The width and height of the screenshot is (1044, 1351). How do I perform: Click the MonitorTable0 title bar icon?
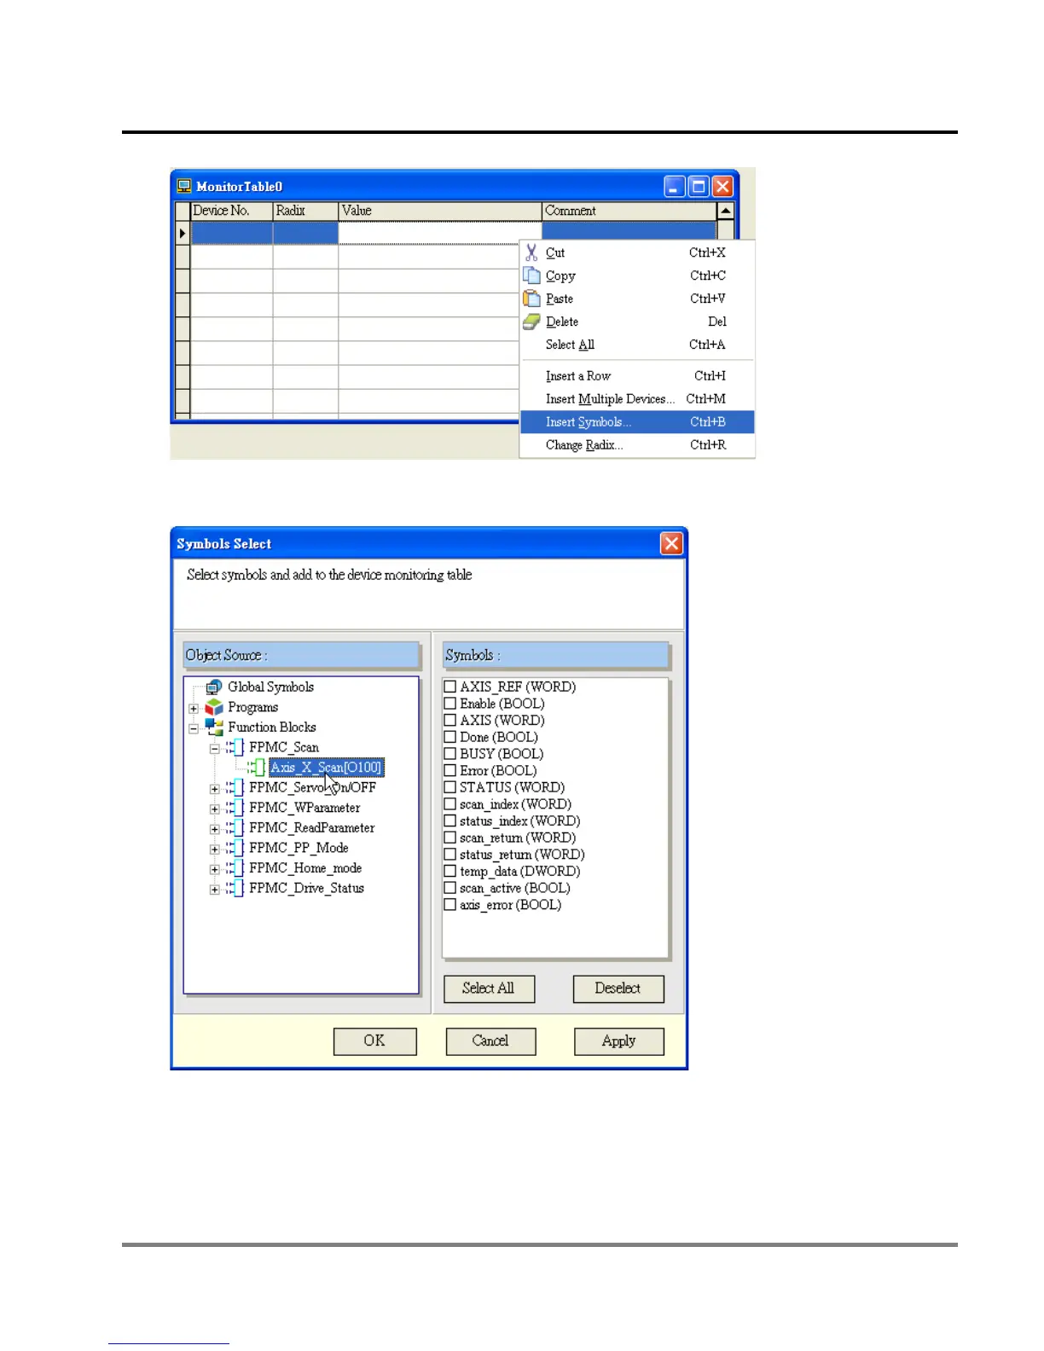(x=184, y=186)
